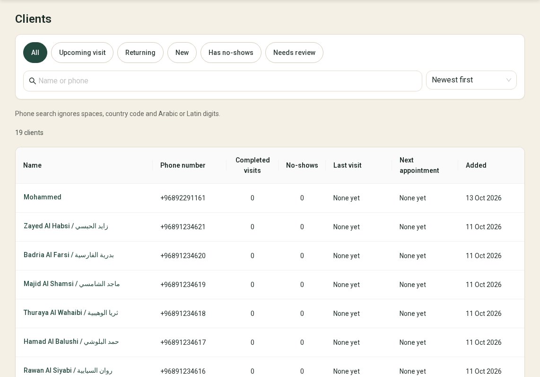The width and height of the screenshot is (540, 377).
Task: Click the Clients page heading
Action: 33,19
